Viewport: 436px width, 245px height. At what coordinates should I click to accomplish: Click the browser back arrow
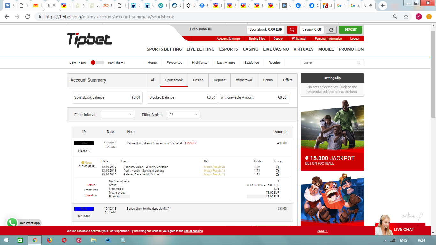click(7, 17)
